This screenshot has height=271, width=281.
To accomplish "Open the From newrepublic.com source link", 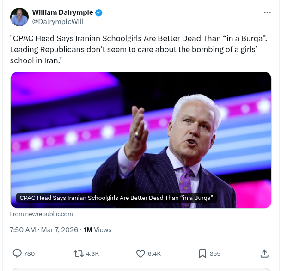I will [42, 214].
